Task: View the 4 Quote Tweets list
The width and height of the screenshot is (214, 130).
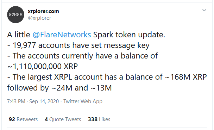Action: point(63,119)
